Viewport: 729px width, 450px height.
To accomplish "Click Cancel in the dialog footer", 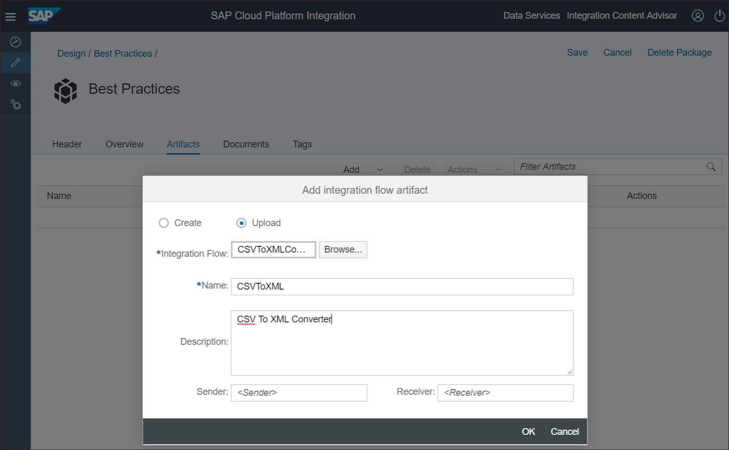I will click(565, 431).
